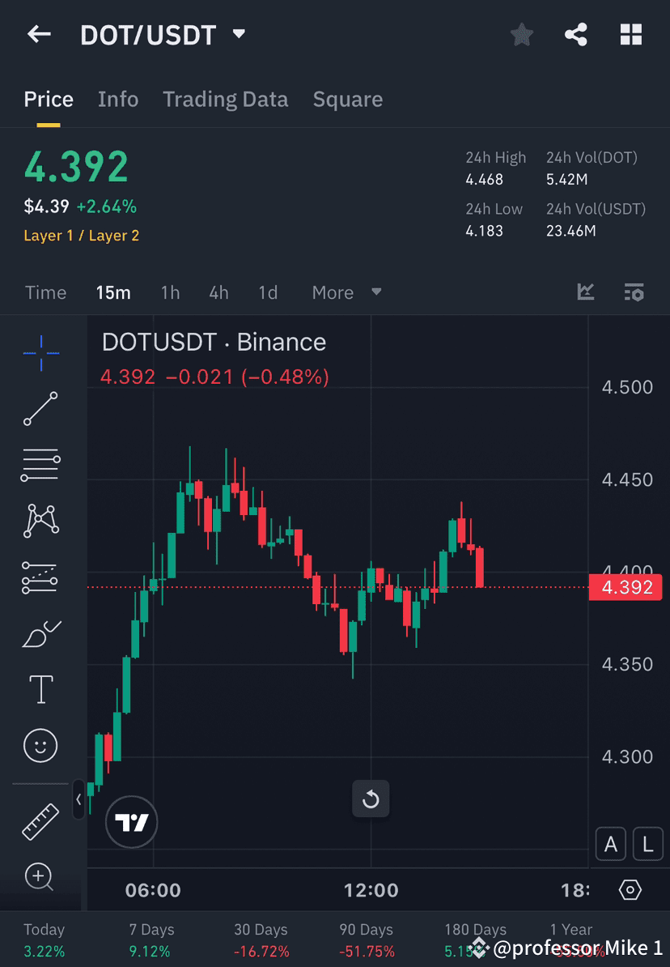Image resolution: width=670 pixels, height=967 pixels.
Task: Toggle the L log-scale button
Action: coord(647,844)
